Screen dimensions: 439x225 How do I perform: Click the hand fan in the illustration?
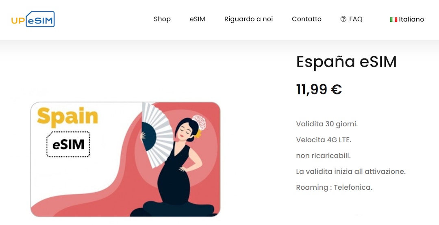(x=157, y=134)
